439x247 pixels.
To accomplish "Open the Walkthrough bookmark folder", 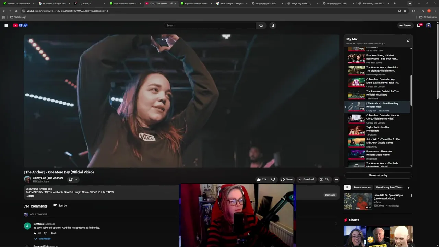I will coord(18,17).
